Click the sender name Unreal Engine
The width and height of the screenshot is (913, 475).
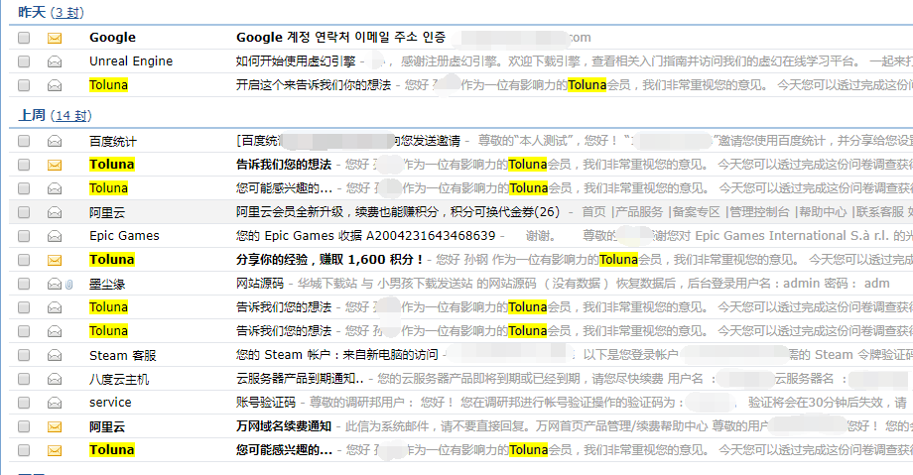coord(131,61)
